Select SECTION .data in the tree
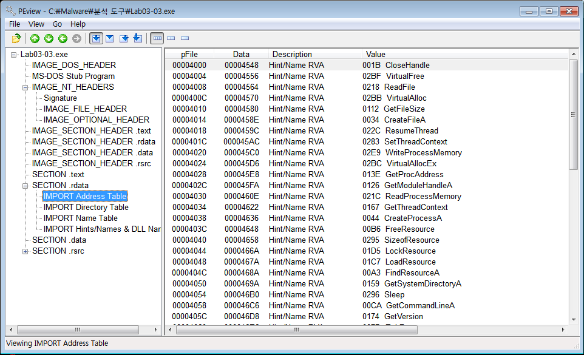584x355 pixels. (x=59, y=240)
